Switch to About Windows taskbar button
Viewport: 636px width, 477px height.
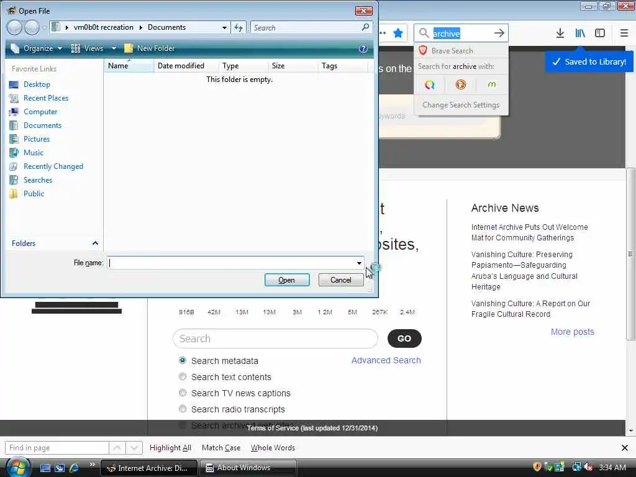[x=248, y=468]
